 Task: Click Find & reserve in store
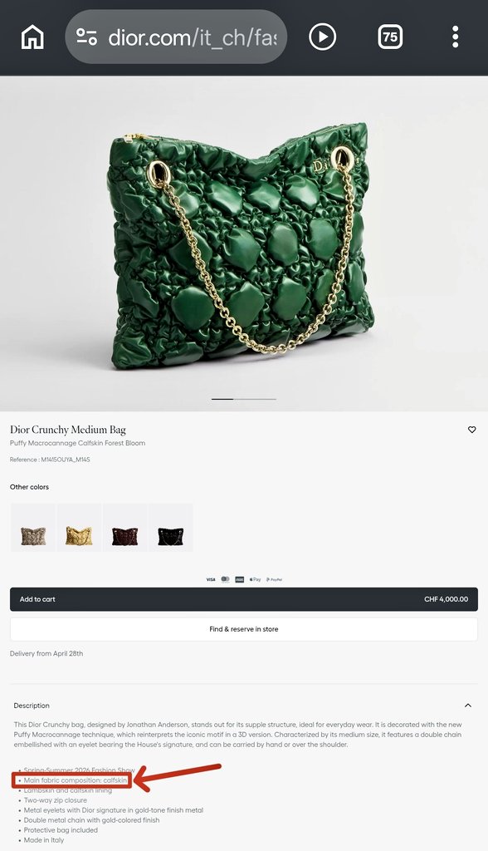[x=243, y=629]
